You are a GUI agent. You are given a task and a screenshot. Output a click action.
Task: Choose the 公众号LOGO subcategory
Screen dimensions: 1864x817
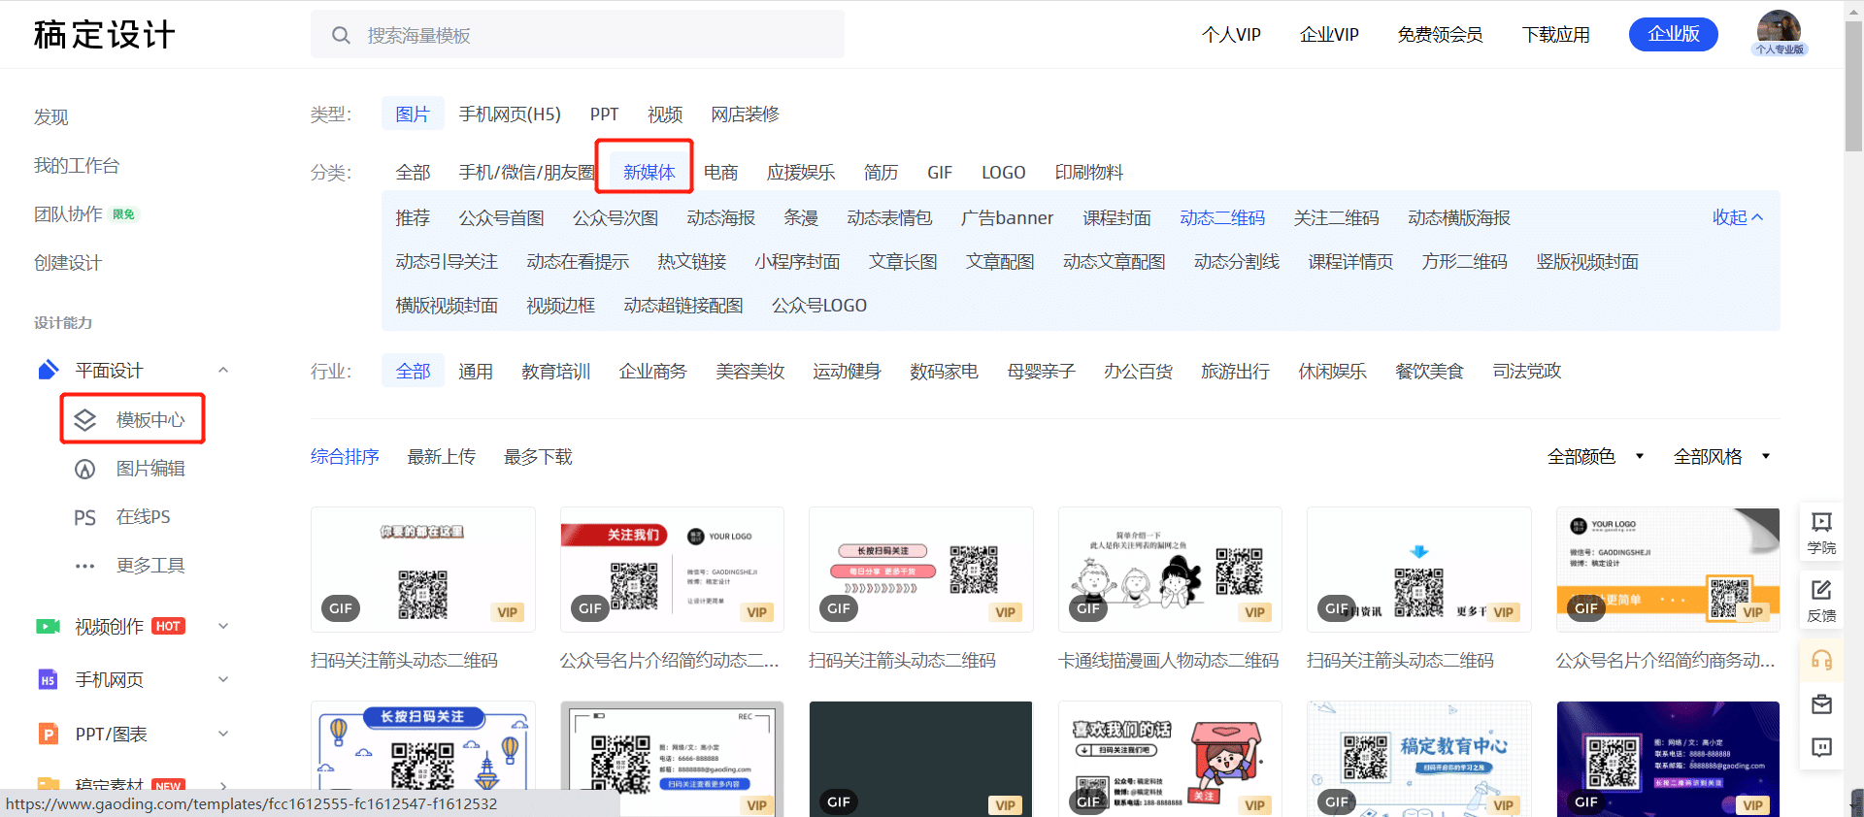coord(819,305)
